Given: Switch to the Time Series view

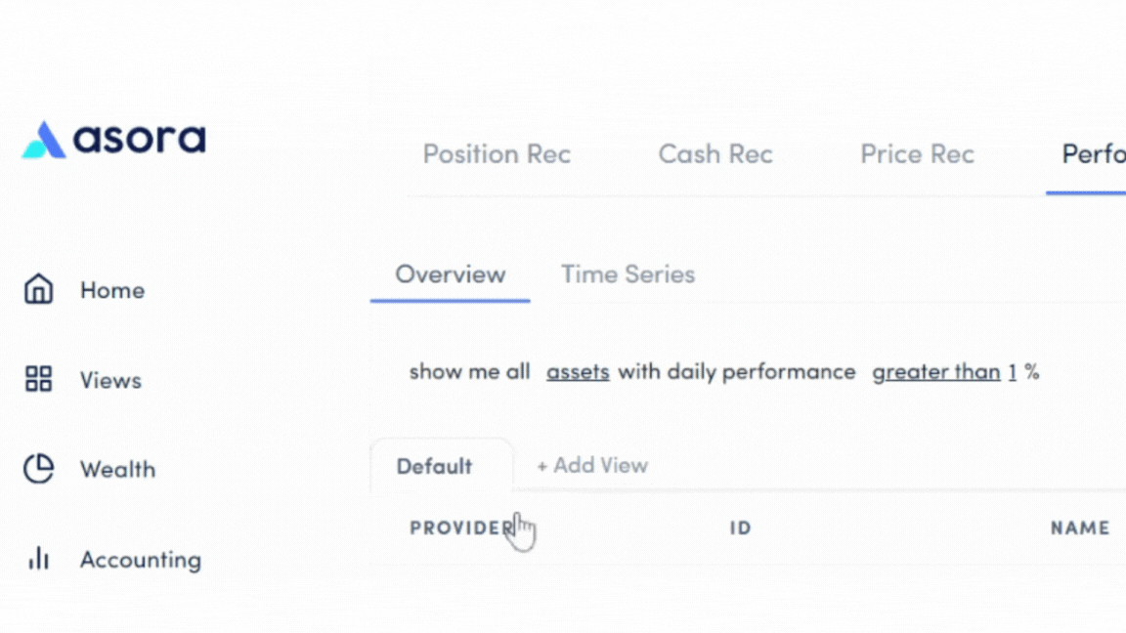Looking at the screenshot, I should pos(628,274).
